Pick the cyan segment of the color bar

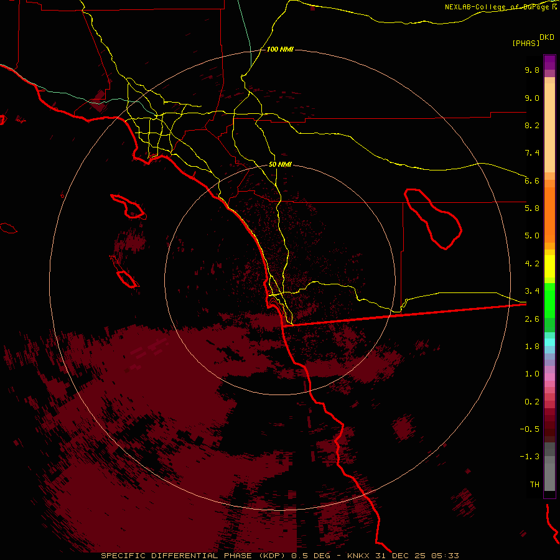tap(549, 342)
